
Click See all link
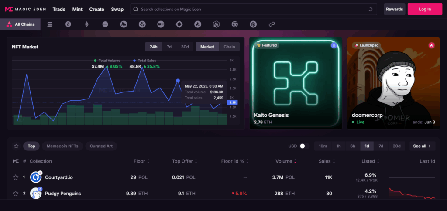(422, 146)
